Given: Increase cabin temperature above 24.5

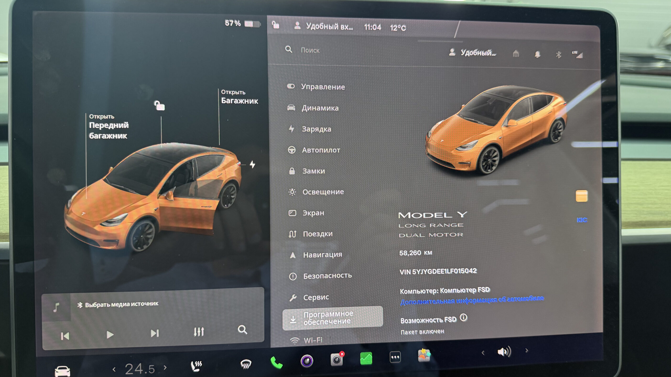Looking at the screenshot, I should [165, 368].
